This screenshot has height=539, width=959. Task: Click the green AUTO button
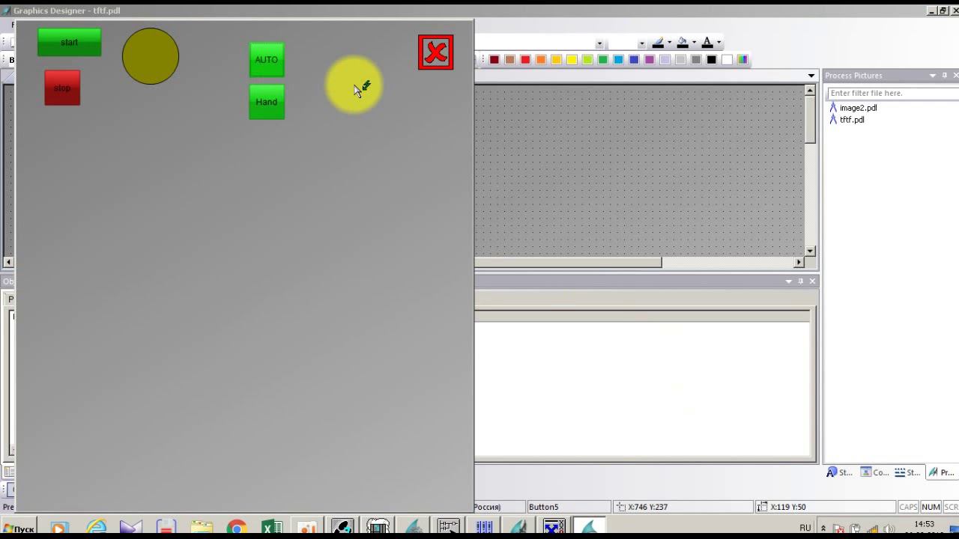tap(267, 60)
